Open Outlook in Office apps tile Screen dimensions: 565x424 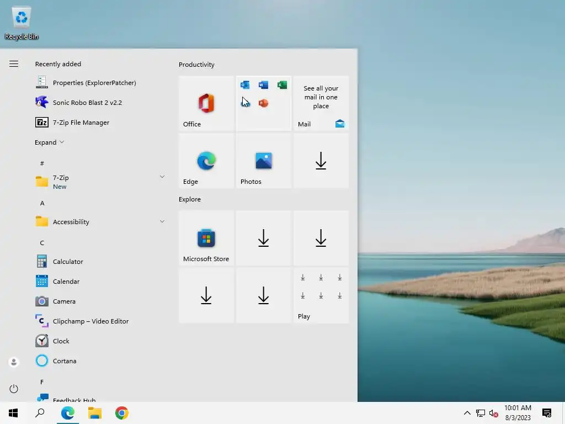coord(245,84)
